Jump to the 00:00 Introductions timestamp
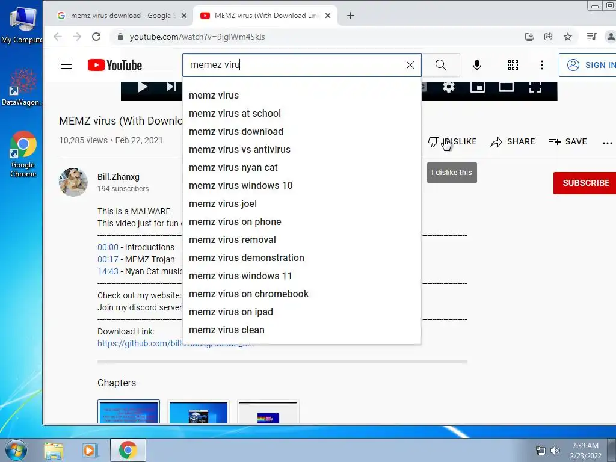Screen dimensions: 616x462 point(108,247)
